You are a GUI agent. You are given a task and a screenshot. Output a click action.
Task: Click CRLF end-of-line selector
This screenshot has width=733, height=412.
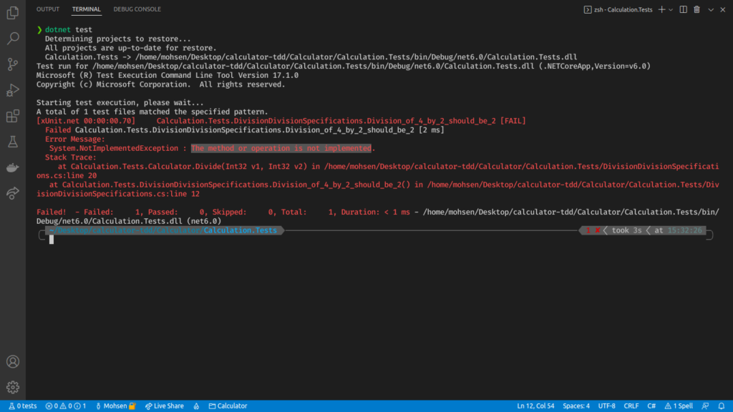(x=631, y=406)
